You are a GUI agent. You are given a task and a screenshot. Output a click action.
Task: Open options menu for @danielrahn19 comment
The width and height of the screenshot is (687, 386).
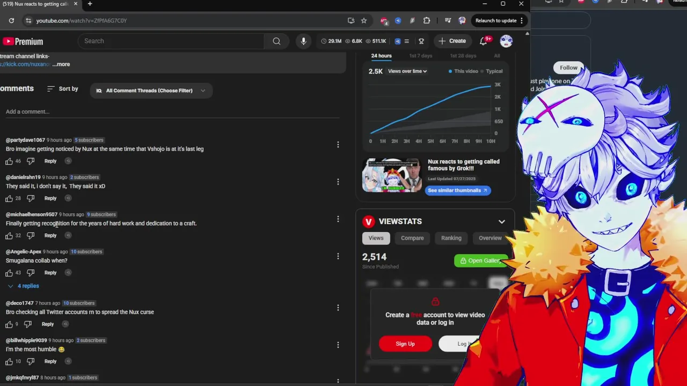(338, 181)
